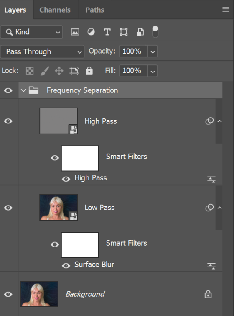Viewport: 234px width, 316px height.
Task: Click the lock transparent pixels icon
Action: pyautogui.click(x=30, y=71)
